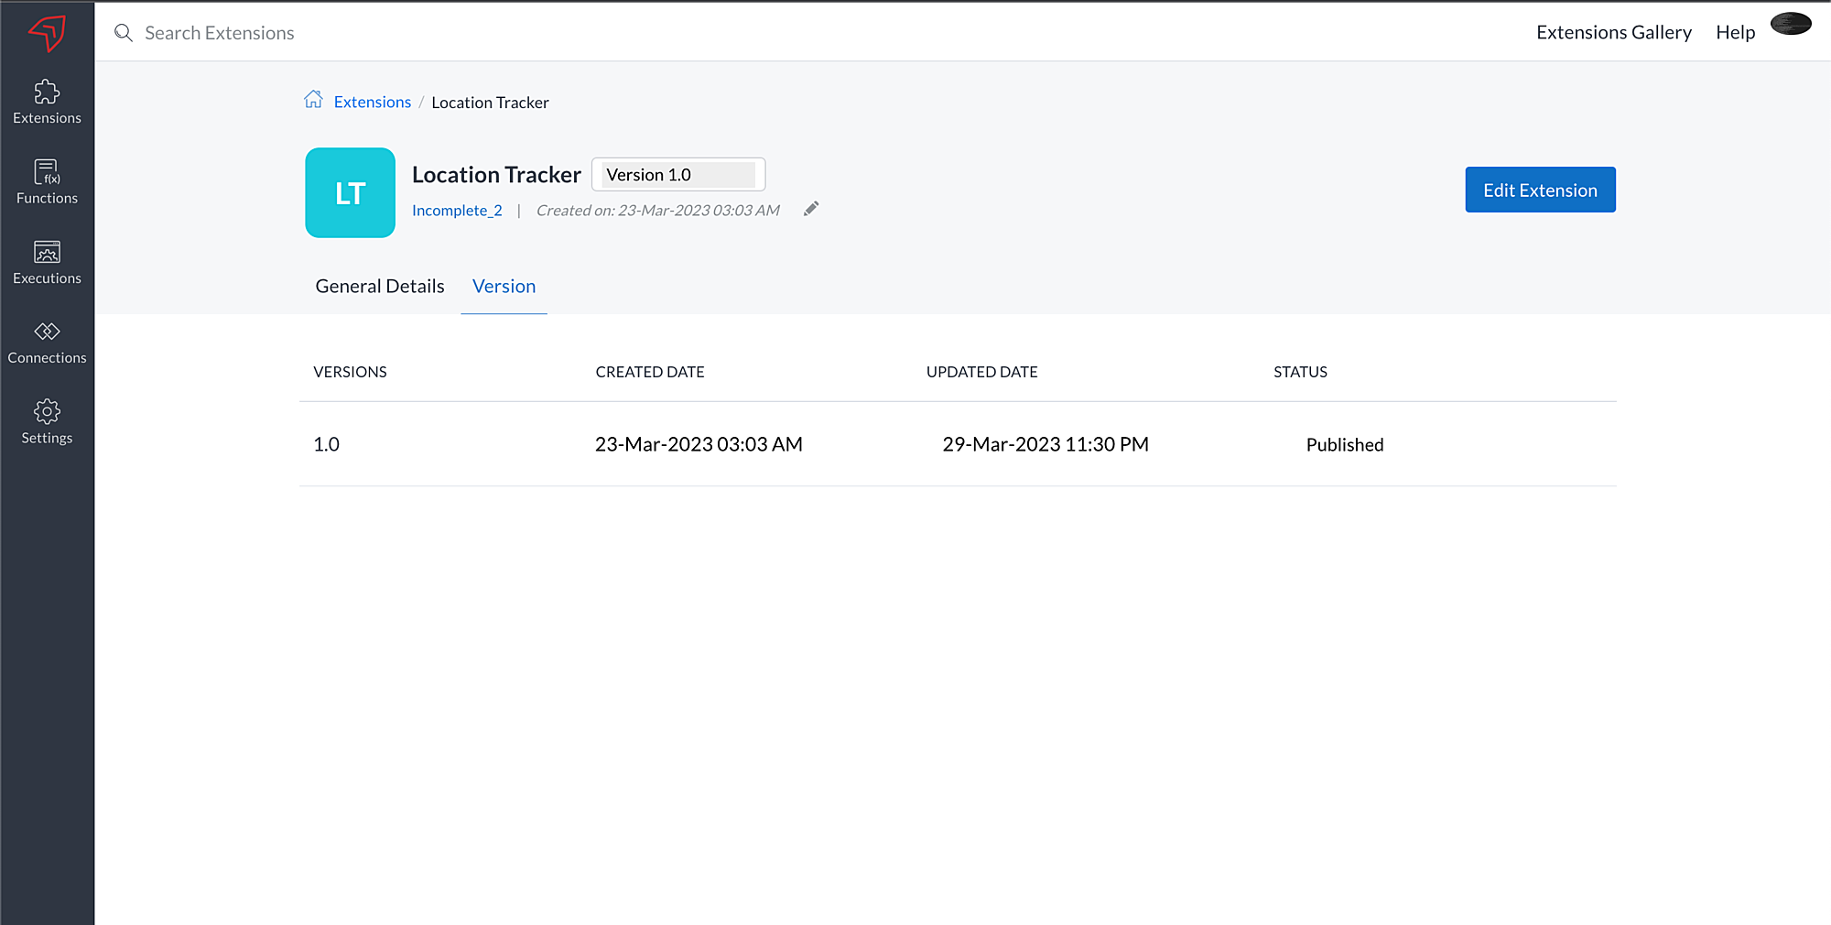Click the Location Tracker breadcrumb text
Viewport: 1831px width, 925px height.
click(x=490, y=103)
